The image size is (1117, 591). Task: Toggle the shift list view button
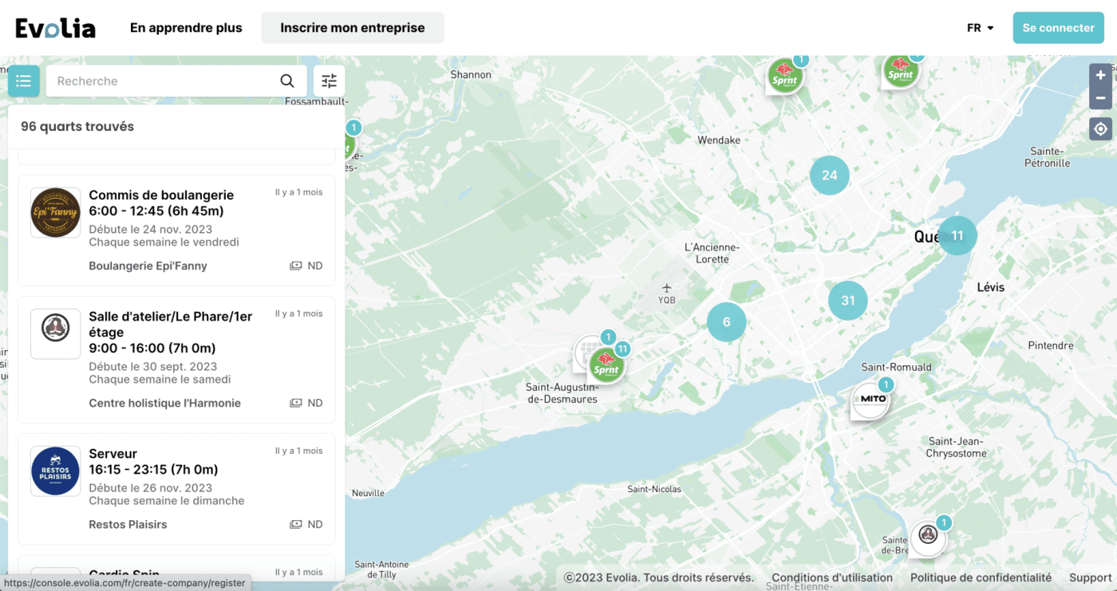[23, 81]
